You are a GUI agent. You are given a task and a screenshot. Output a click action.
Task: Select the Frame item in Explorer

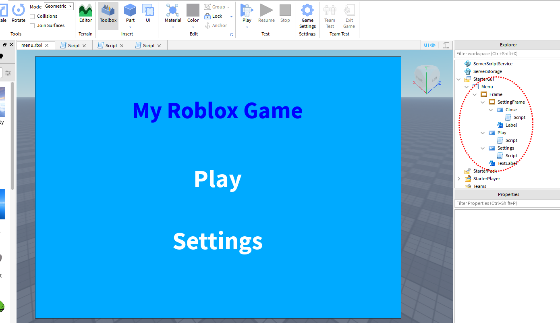tap(496, 94)
